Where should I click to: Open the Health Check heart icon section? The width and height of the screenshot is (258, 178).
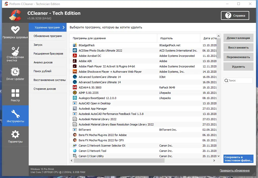(15, 30)
